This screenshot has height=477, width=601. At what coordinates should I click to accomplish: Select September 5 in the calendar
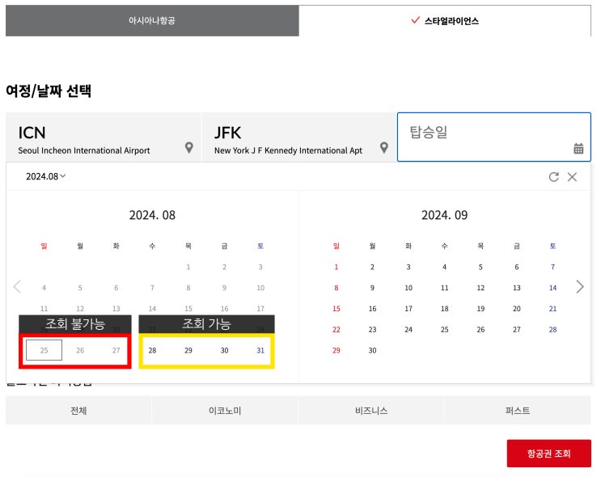point(480,267)
